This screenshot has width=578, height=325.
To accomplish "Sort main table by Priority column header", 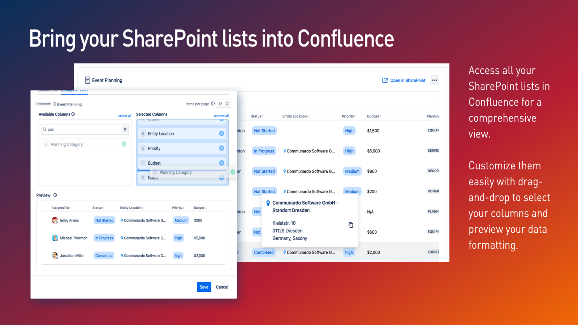I will coord(349,116).
